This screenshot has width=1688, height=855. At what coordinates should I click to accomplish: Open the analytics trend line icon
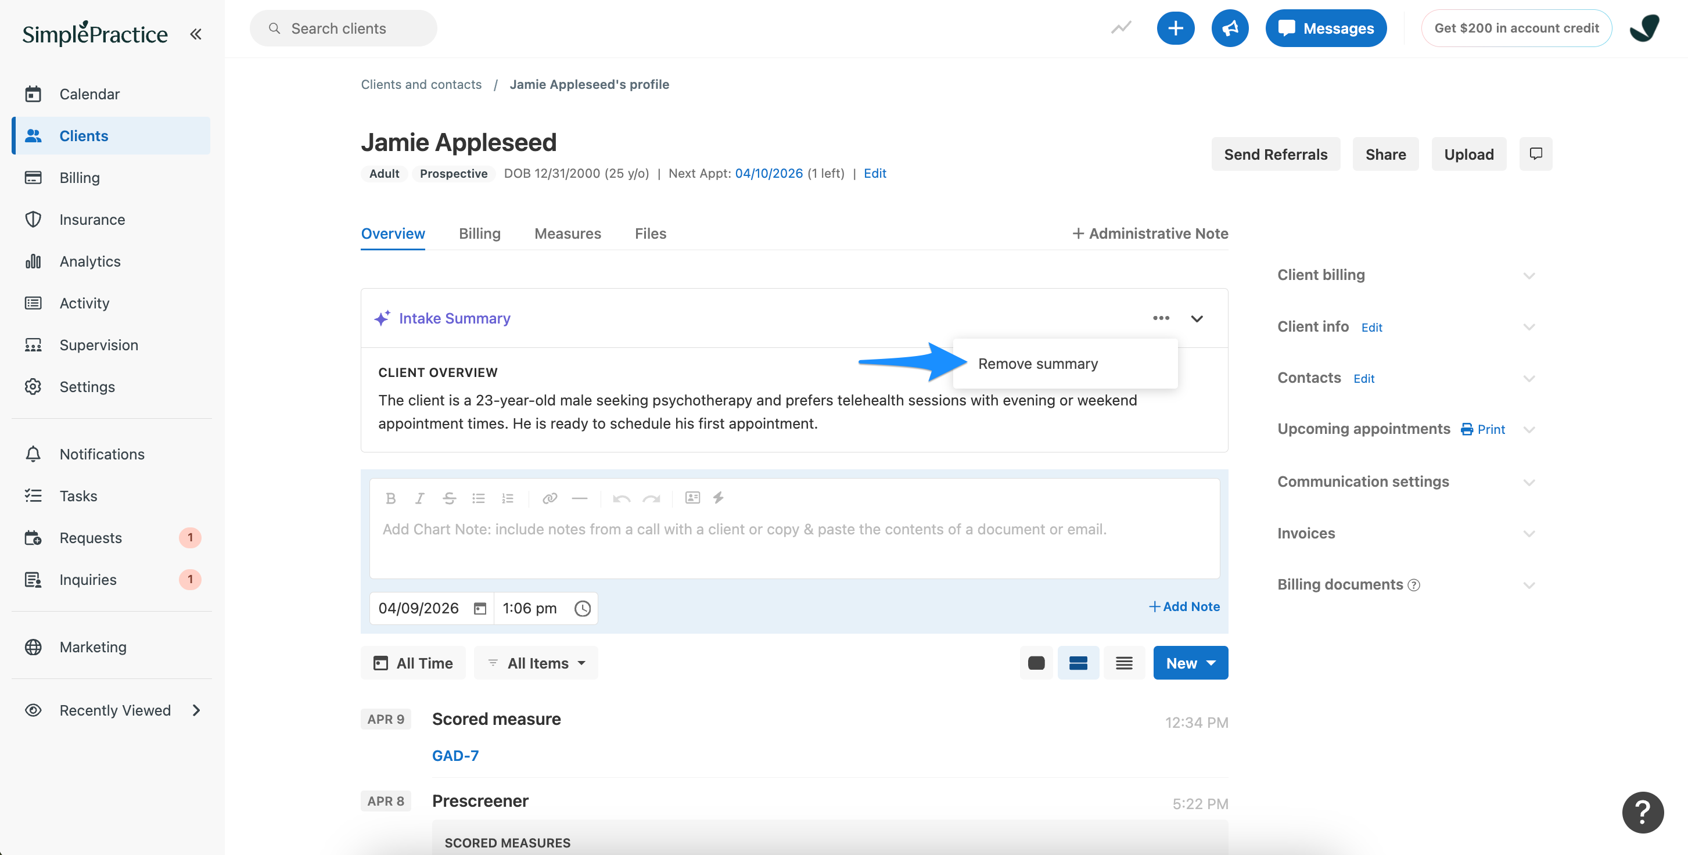click(1121, 27)
